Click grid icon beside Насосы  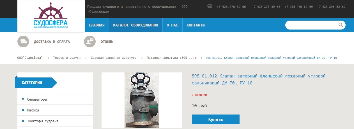click(x=23, y=110)
